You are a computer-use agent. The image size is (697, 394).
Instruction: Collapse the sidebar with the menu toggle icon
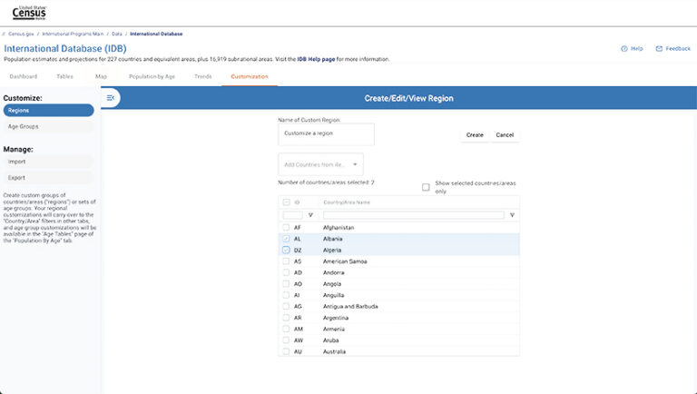coord(111,98)
